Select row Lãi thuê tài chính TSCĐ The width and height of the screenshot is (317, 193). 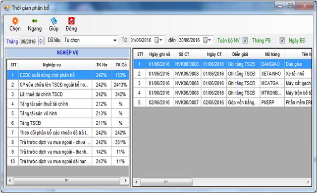[x=68, y=95]
